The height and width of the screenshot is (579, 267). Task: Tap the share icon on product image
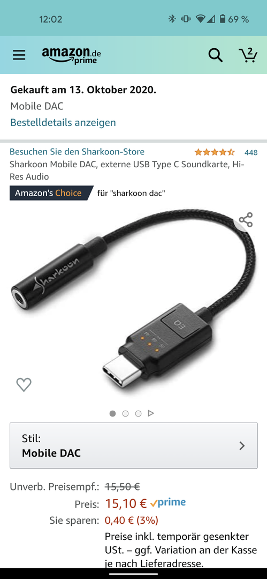pos(246,220)
